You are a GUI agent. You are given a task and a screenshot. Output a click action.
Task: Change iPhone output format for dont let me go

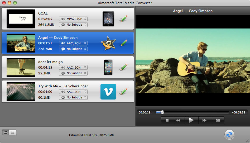click(108, 67)
